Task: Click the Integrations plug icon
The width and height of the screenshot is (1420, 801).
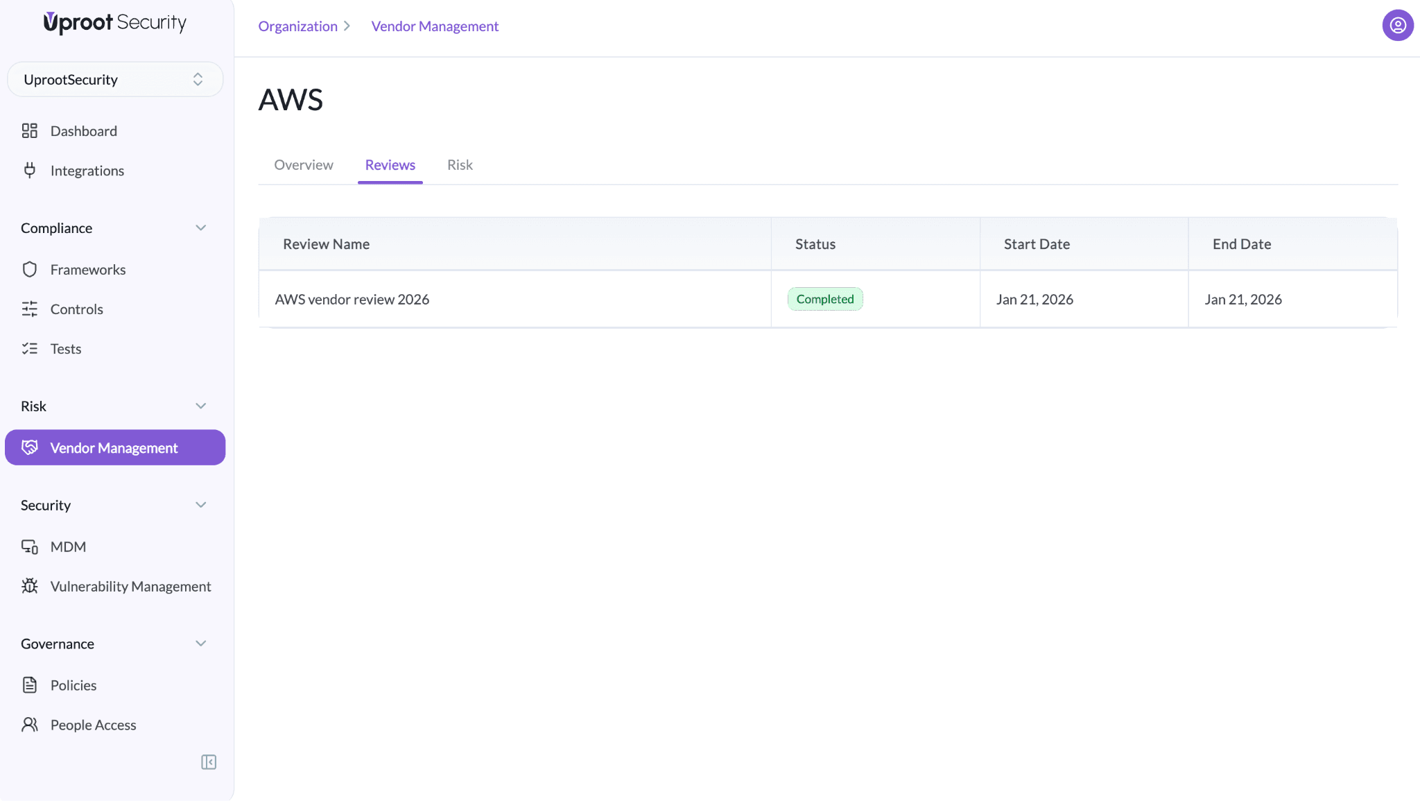Action: 29,171
